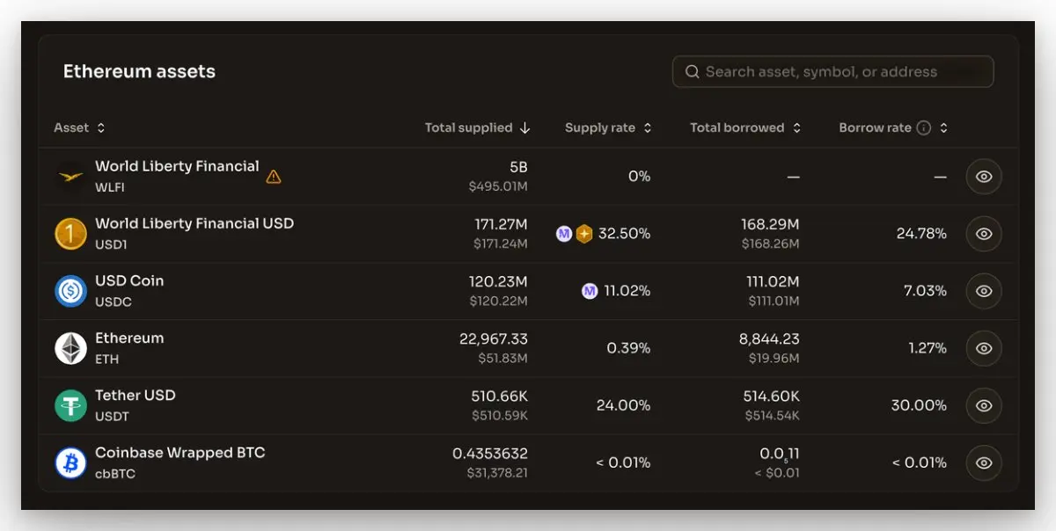Click the Ethereum diamond logo icon
This screenshot has width=1056, height=531.
pos(70,348)
